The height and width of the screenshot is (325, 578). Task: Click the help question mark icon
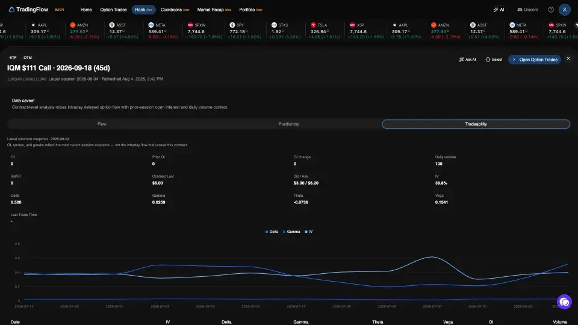click(551, 10)
